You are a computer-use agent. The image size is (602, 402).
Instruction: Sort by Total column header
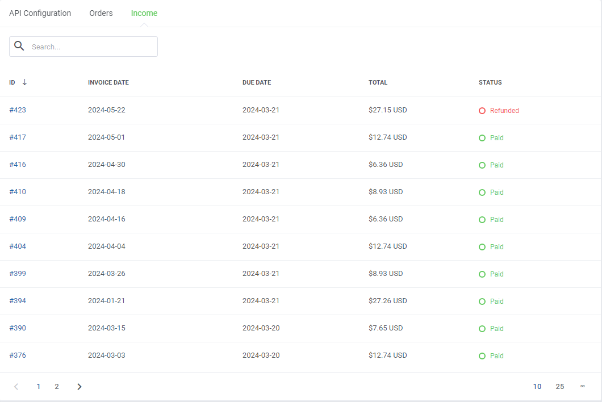point(378,82)
